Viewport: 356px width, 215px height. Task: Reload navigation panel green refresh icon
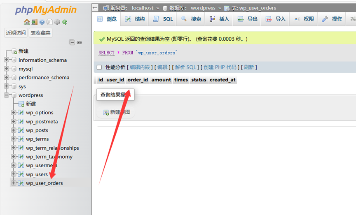(x=65, y=22)
